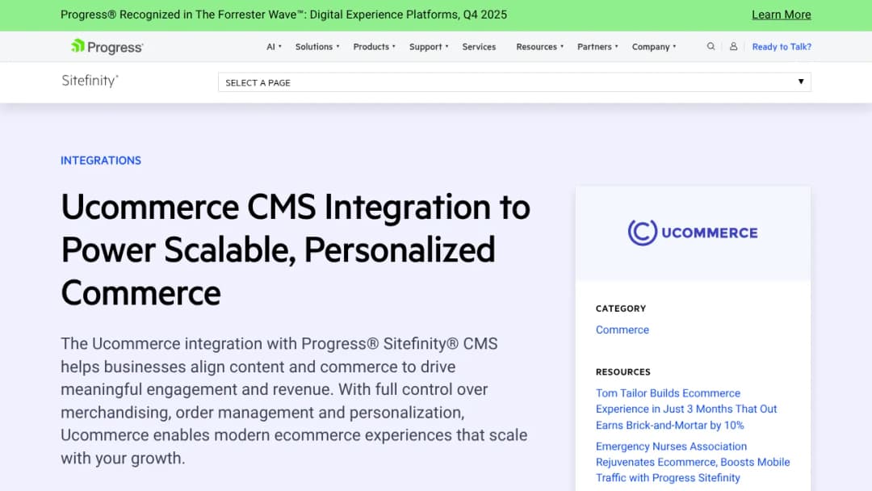Open the Commerce category link

pyautogui.click(x=623, y=329)
